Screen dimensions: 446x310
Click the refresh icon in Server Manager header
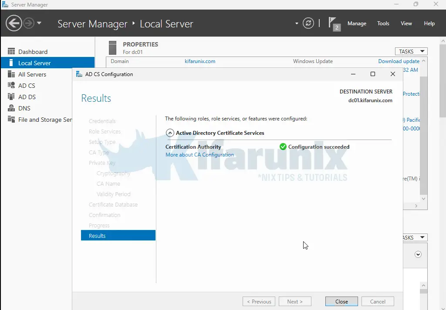(x=308, y=23)
